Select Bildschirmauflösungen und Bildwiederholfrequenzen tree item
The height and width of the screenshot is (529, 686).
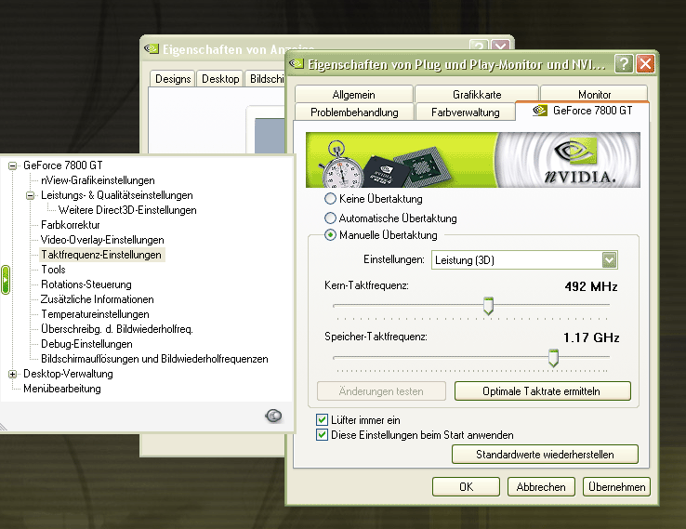tap(154, 359)
